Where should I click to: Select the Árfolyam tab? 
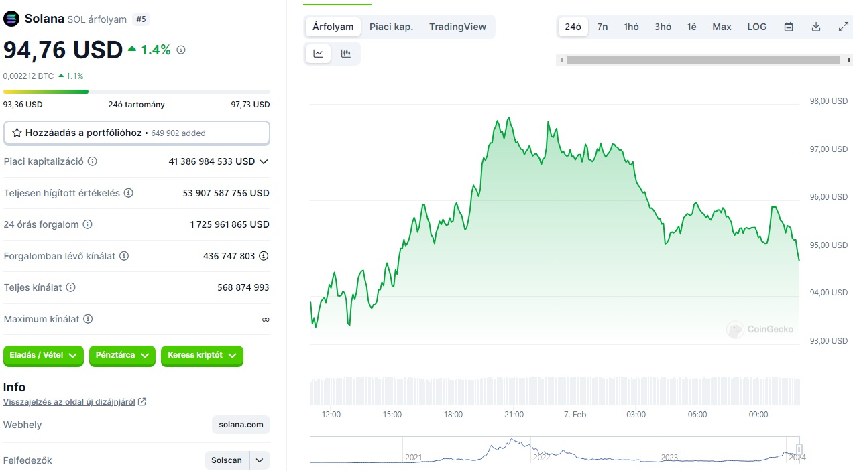333,27
